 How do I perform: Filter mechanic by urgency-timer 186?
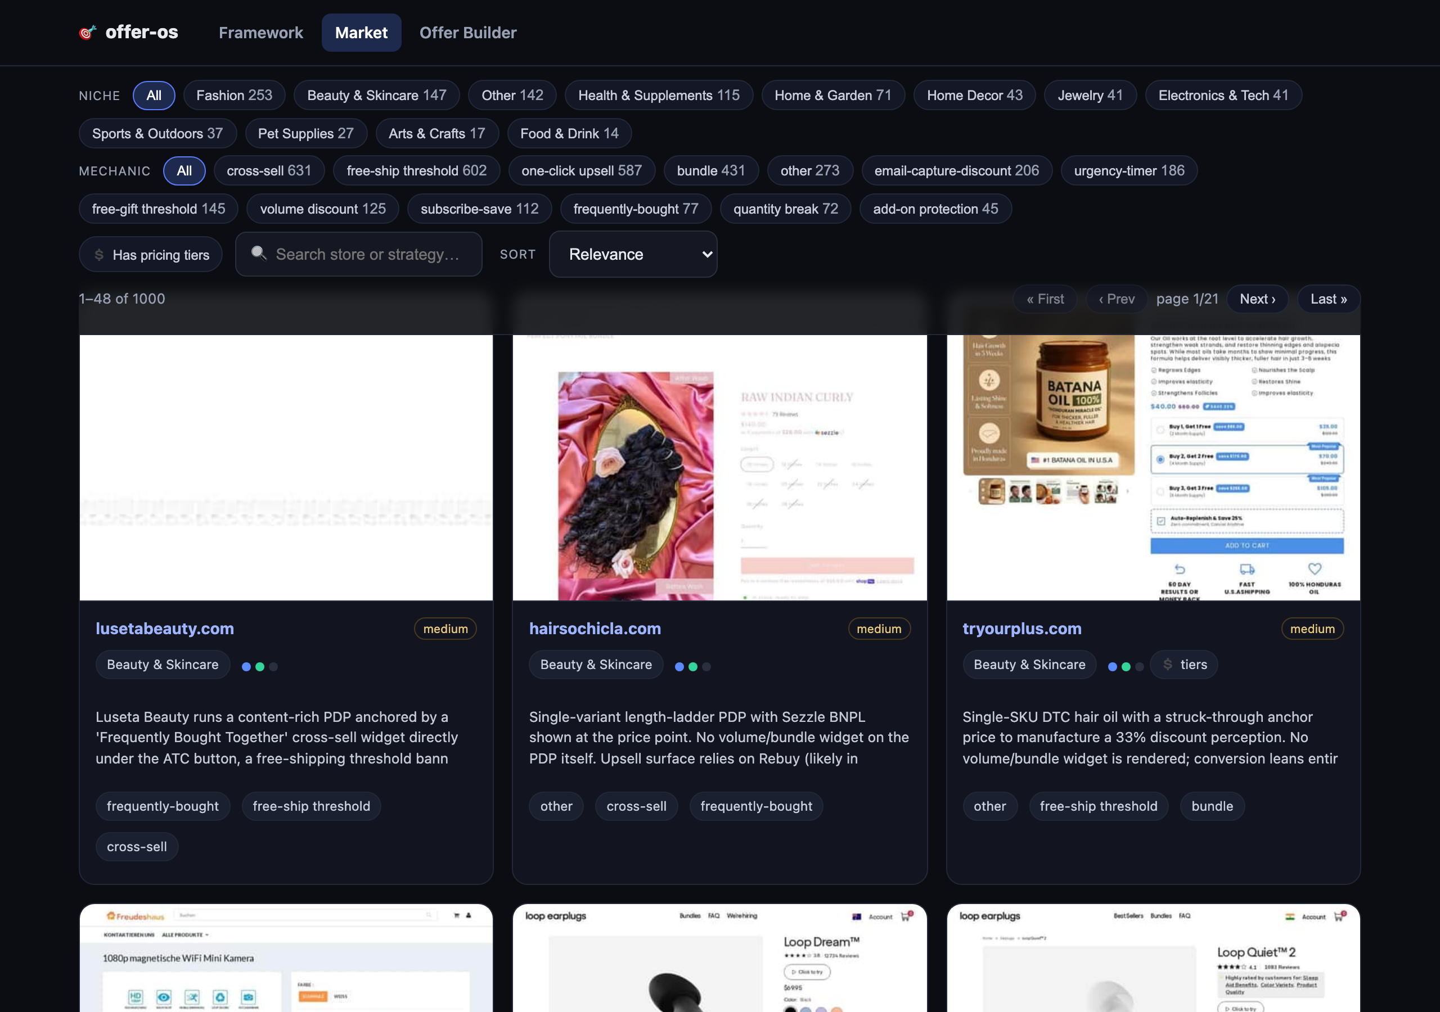click(1129, 170)
